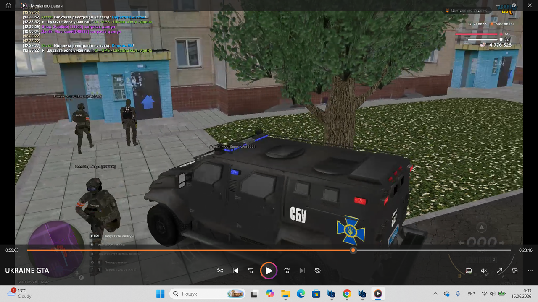Jump to the previous track
The width and height of the screenshot is (538, 302).
pos(236,271)
